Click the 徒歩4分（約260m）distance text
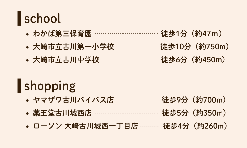The height and width of the screenshot is (148, 247). coord(195,126)
